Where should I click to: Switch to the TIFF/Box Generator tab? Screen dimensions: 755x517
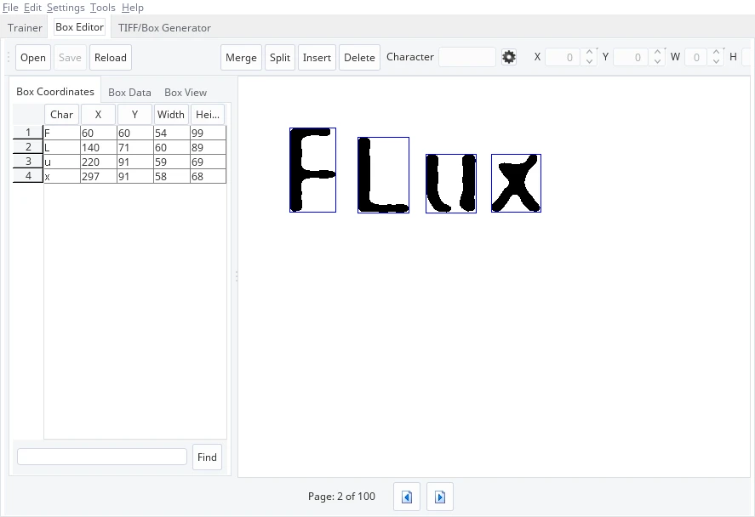click(164, 28)
